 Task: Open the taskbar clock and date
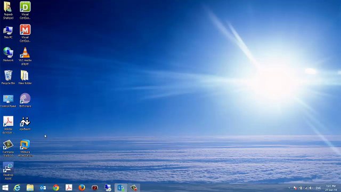[331, 188]
